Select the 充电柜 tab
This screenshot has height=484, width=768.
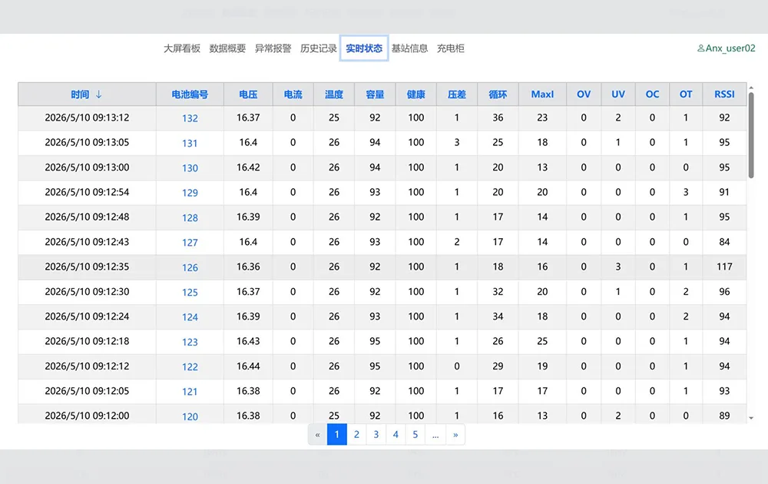(451, 48)
